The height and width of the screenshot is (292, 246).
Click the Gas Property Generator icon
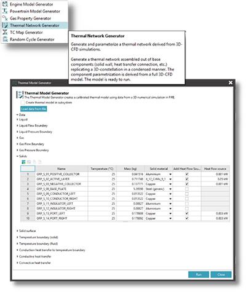5,18
